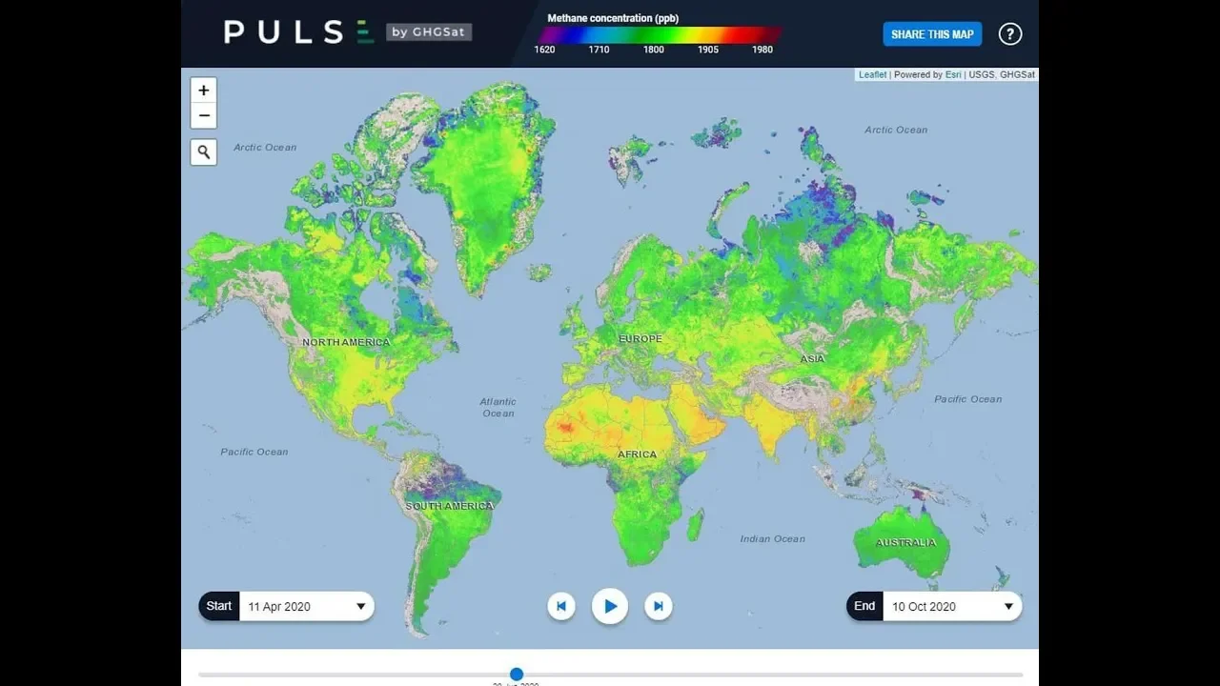Click the North America map label

pos(346,342)
